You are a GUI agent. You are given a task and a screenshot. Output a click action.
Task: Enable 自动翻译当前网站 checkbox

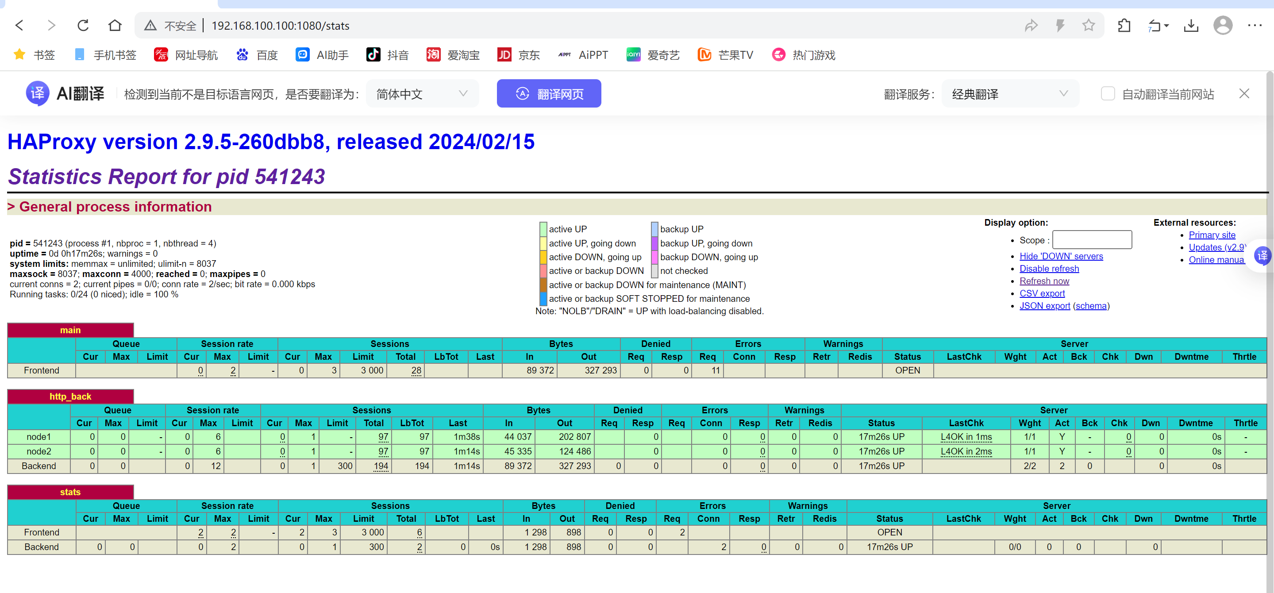1107,93
